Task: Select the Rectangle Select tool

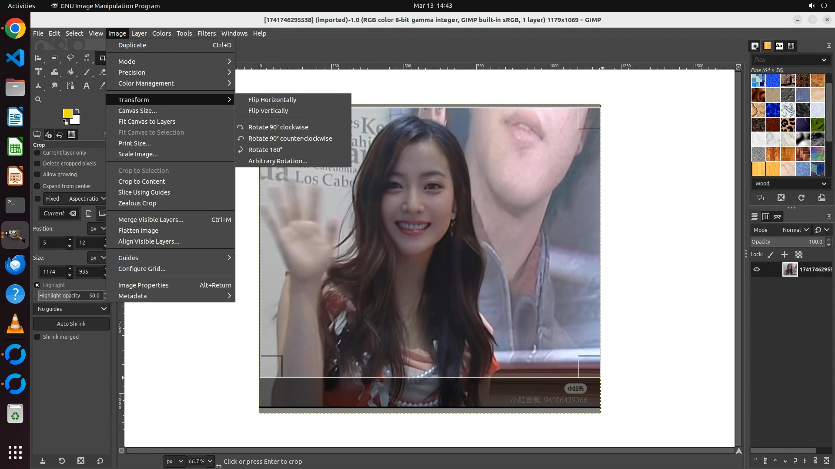Action: (x=54, y=58)
